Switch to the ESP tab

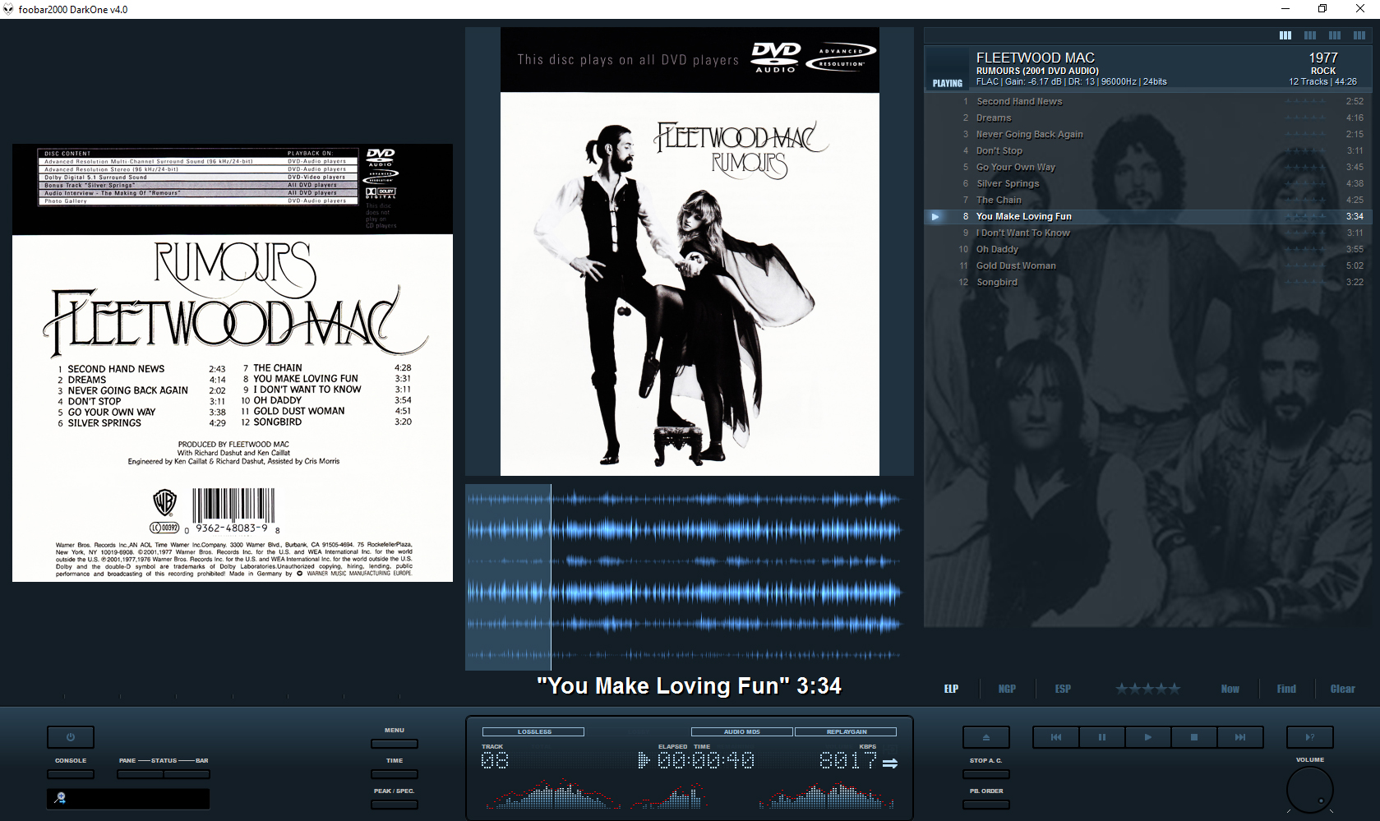click(1063, 689)
